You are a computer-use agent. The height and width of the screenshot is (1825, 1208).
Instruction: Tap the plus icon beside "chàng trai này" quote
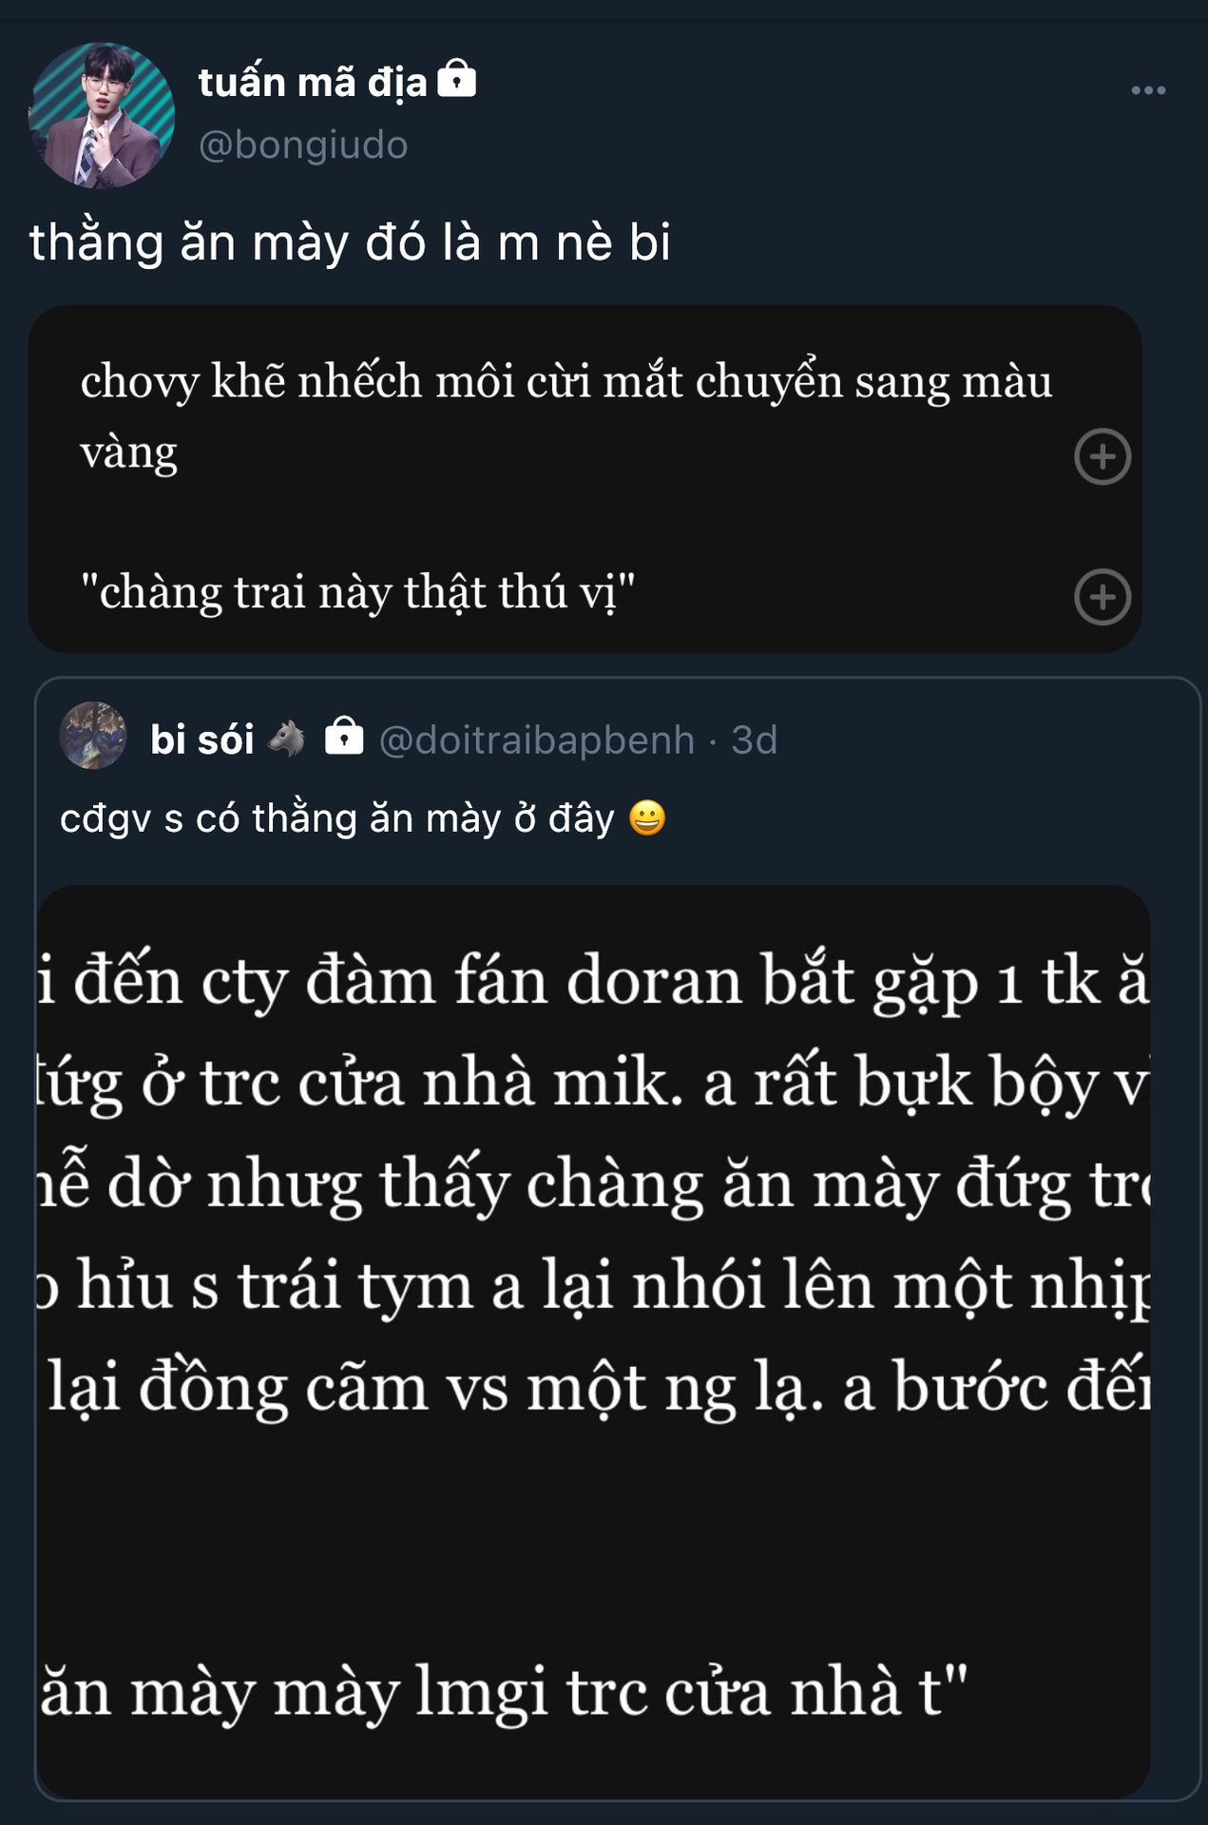[1102, 597]
